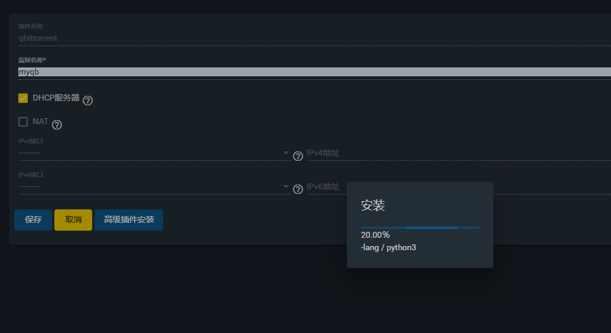Open help for DHCP服务器 option
Screen dimensions: 611x333
pos(87,101)
